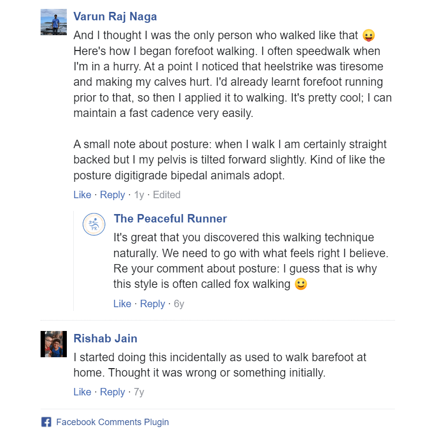Open The Peaceful Runner profile link
The height and width of the screenshot is (438, 439).
coord(170,218)
